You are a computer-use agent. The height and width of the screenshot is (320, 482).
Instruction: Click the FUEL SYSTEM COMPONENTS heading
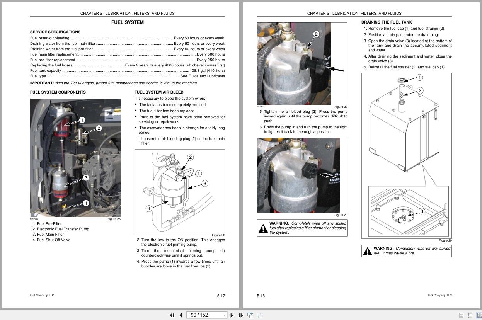coord(58,92)
